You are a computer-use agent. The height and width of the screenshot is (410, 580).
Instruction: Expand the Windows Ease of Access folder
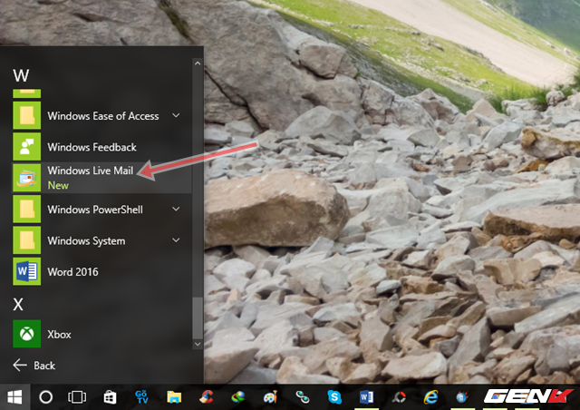point(176,116)
